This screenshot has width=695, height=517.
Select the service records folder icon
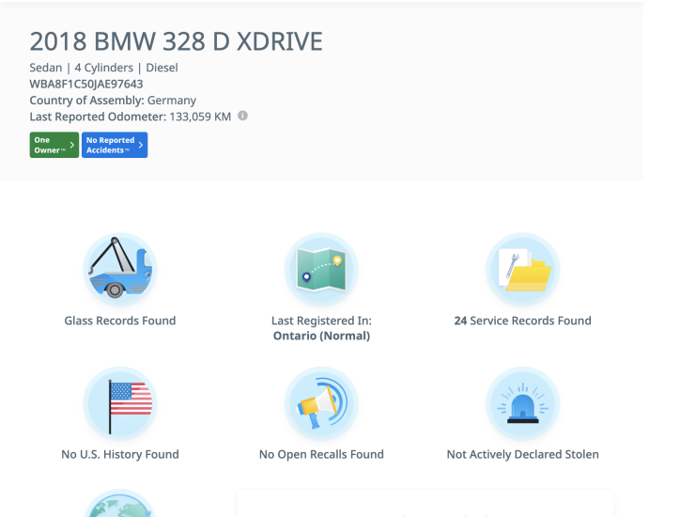coord(522,269)
